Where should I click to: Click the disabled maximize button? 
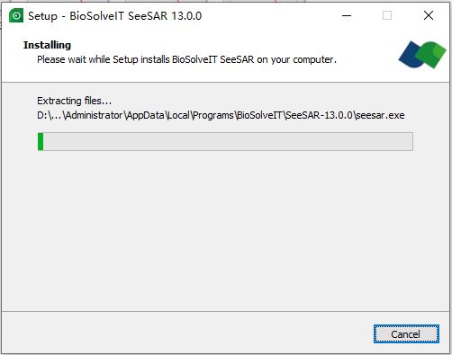coord(387,15)
